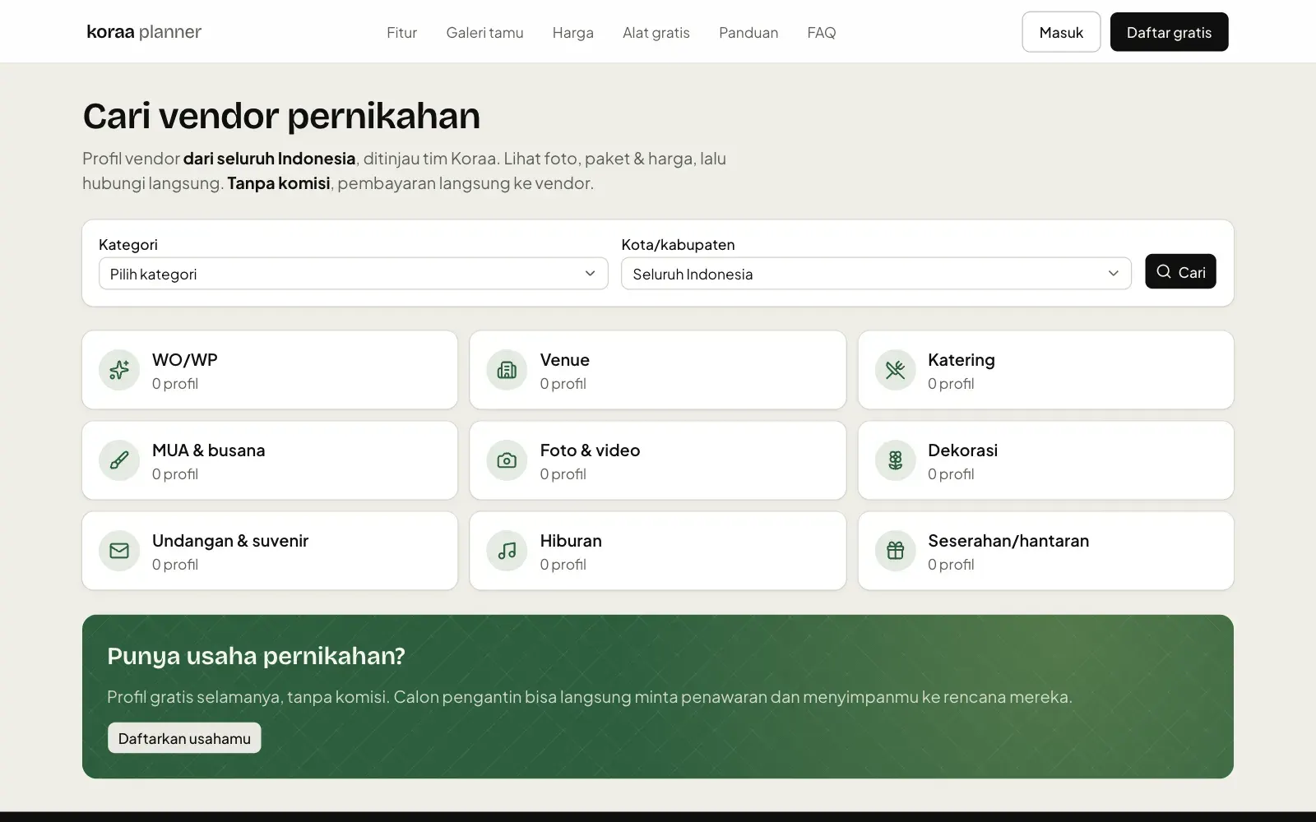Open the Seluruh Indonesia city dropdown
The width and height of the screenshot is (1316, 822).
(876, 274)
